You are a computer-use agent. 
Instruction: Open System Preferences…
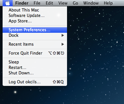click(x=35, y=30)
